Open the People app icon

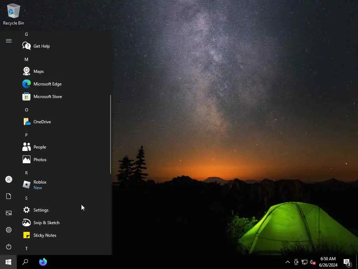click(x=27, y=147)
